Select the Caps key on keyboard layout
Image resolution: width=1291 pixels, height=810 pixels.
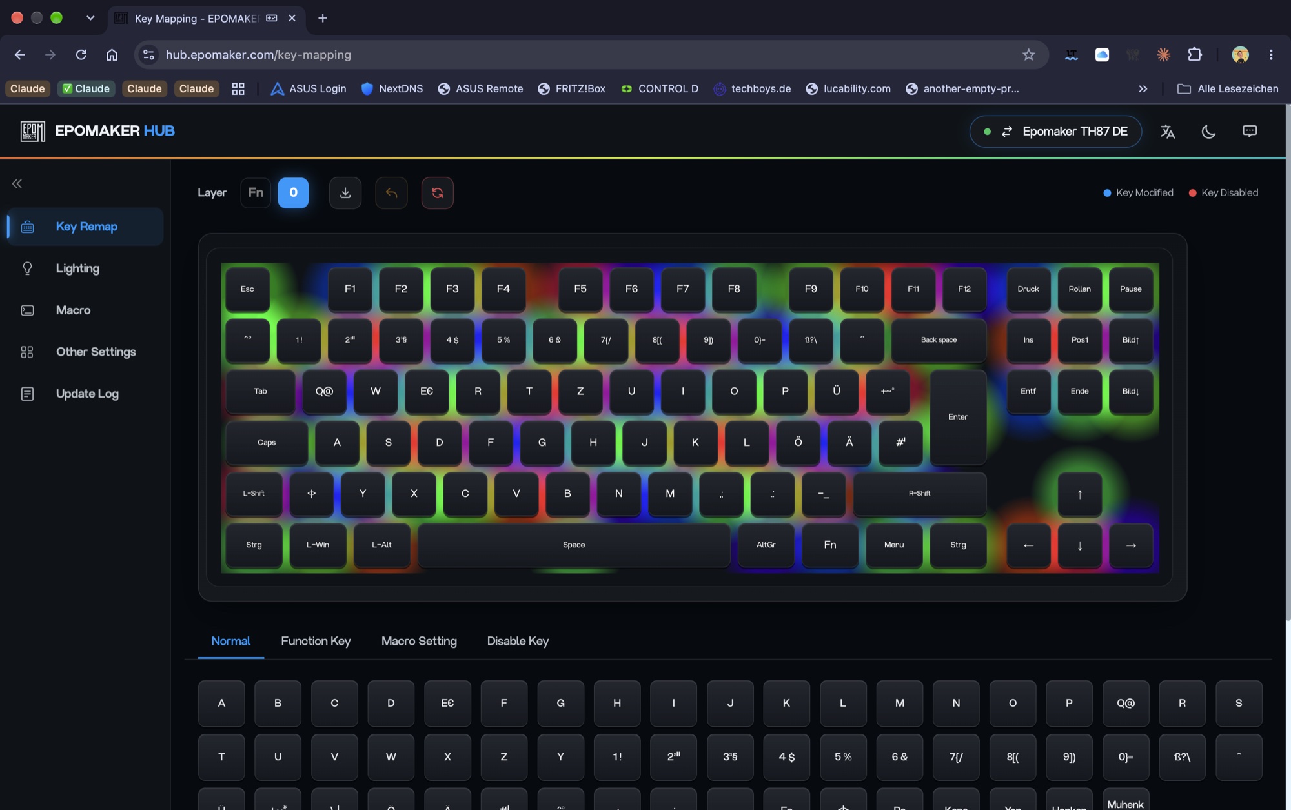[x=267, y=443]
